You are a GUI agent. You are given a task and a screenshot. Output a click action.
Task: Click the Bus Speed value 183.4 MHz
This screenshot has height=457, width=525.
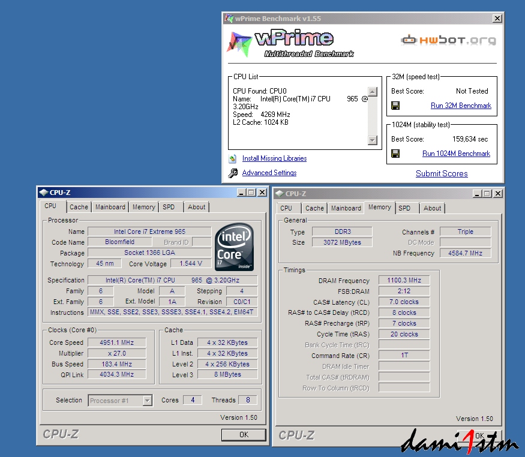pyautogui.click(x=116, y=364)
